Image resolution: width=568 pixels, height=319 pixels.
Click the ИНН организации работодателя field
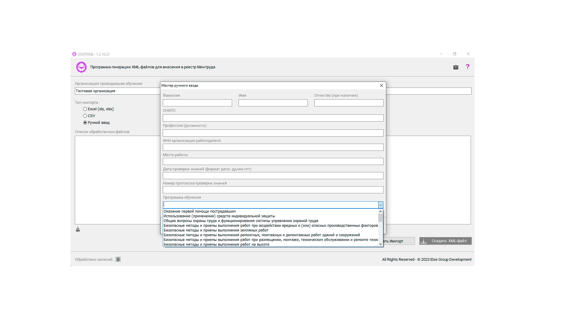(x=273, y=147)
